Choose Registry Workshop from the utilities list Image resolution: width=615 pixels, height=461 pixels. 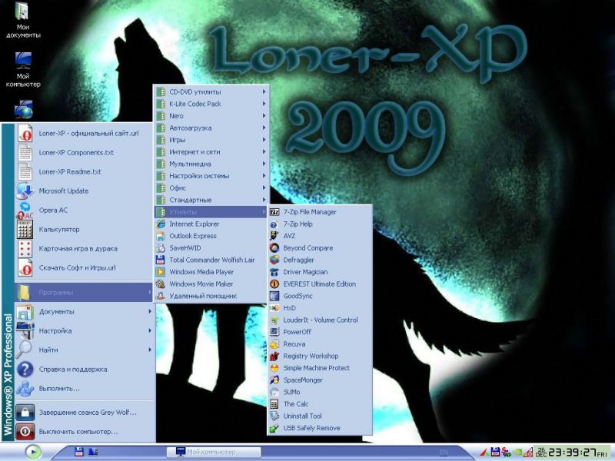[x=311, y=357]
